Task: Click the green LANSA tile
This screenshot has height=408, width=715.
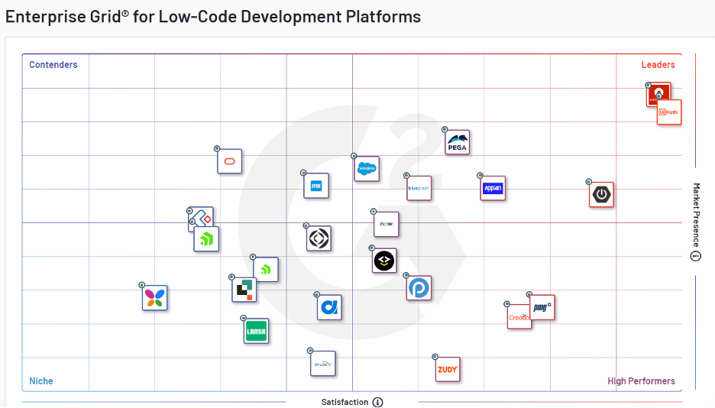Action: [256, 331]
